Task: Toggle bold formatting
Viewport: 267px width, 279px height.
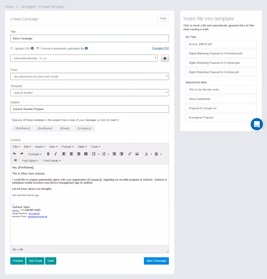Action: [x=48, y=154]
